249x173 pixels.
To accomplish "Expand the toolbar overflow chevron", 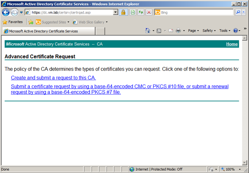I will [x=245, y=28].
